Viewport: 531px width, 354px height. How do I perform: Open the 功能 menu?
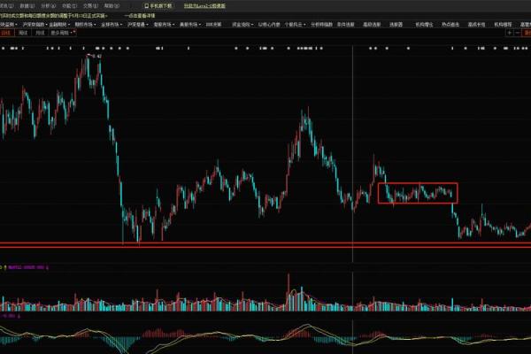coord(66,5)
